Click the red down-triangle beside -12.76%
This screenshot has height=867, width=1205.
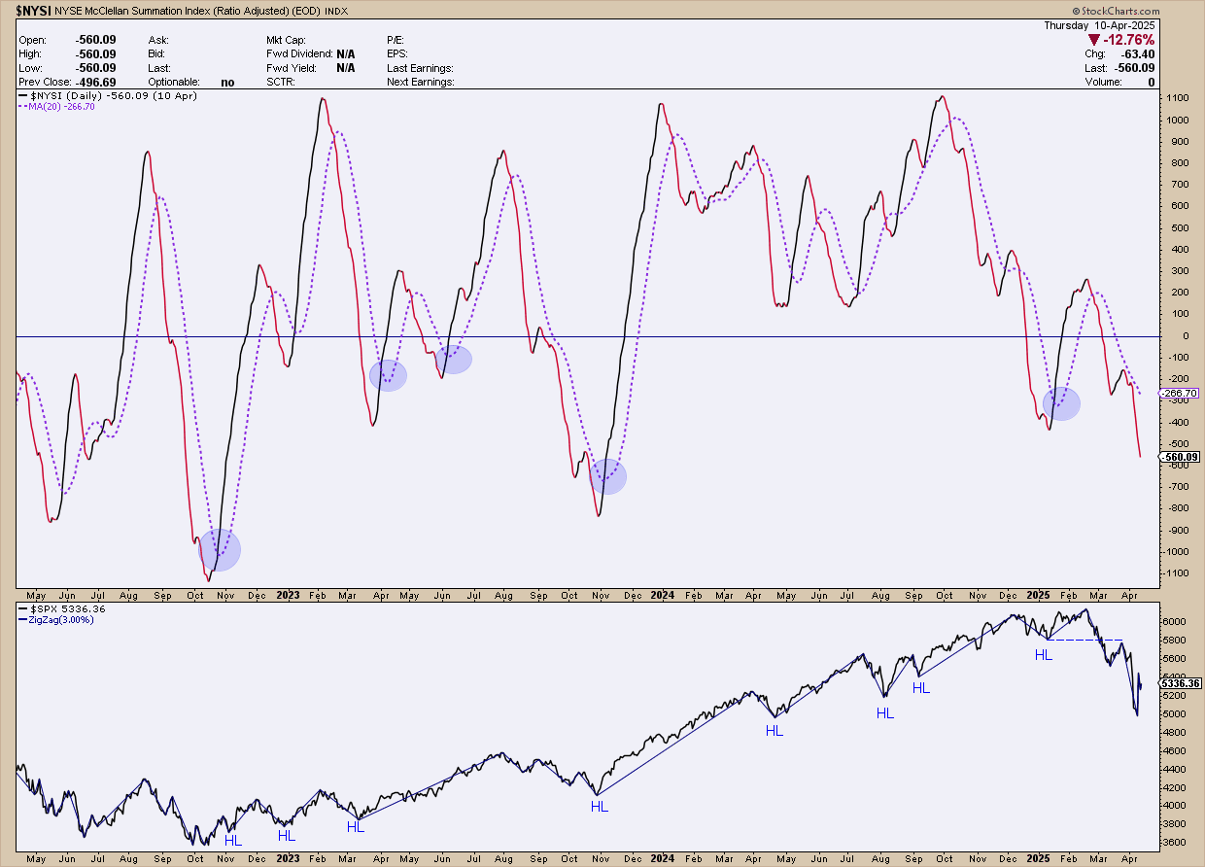tap(1094, 40)
